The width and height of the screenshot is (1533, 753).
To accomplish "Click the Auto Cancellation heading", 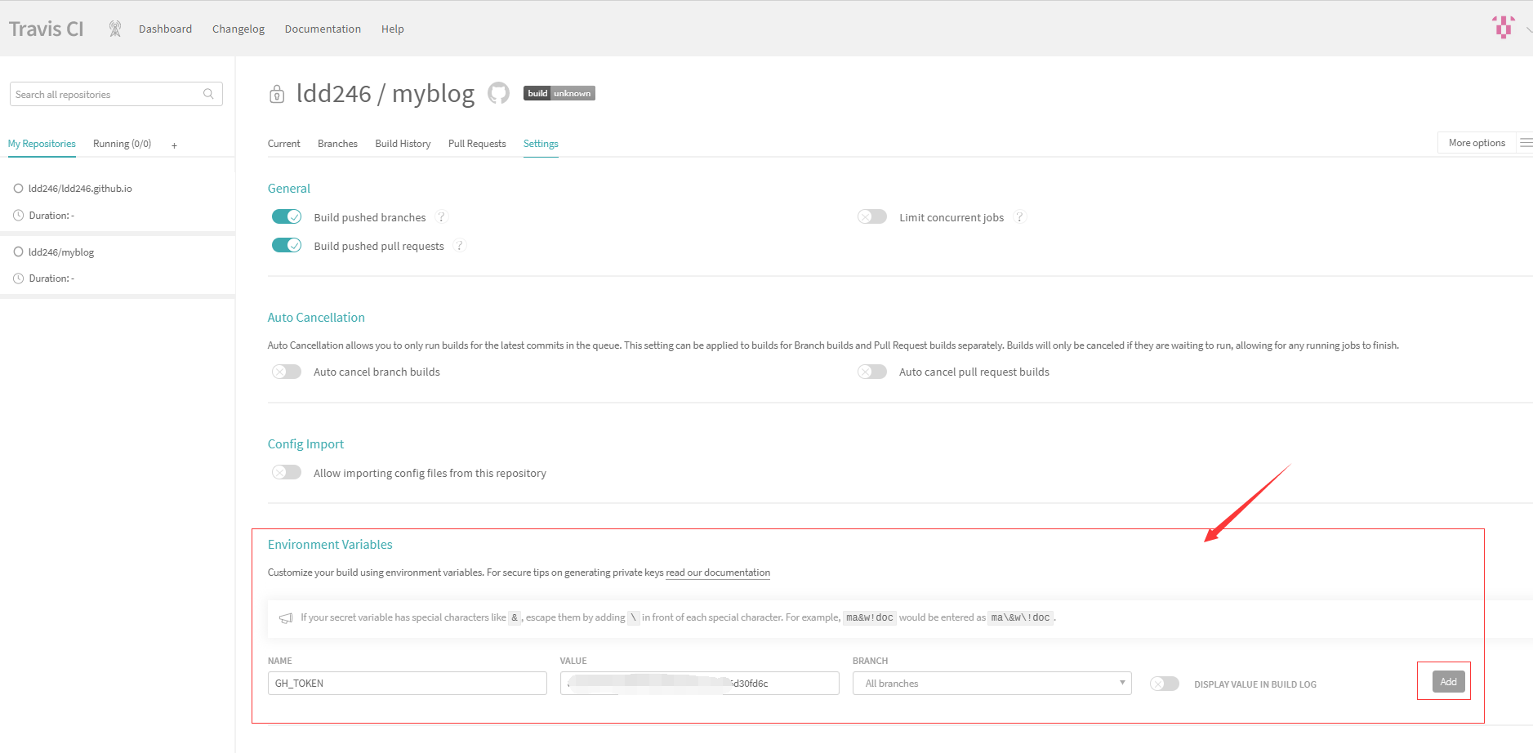I will coord(316,318).
